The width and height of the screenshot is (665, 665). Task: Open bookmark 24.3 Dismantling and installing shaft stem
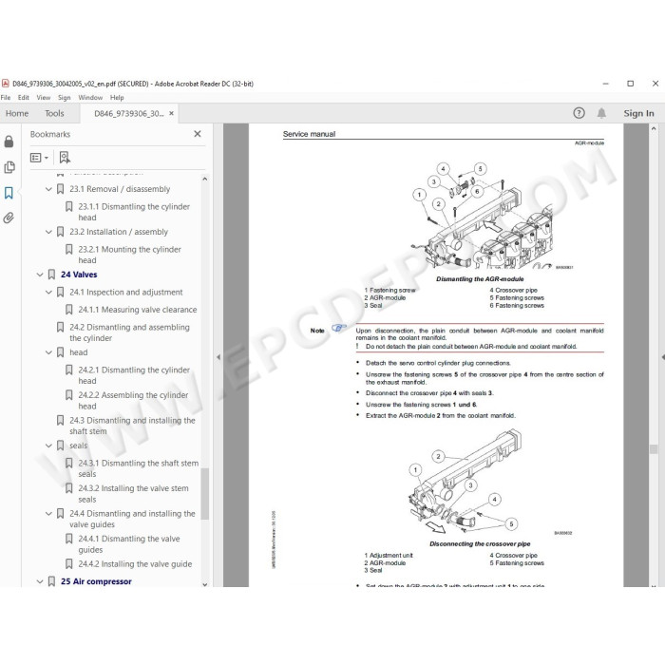click(x=132, y=426)
